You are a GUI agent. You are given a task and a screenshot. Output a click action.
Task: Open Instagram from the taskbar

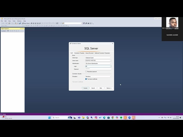[96, 118]
